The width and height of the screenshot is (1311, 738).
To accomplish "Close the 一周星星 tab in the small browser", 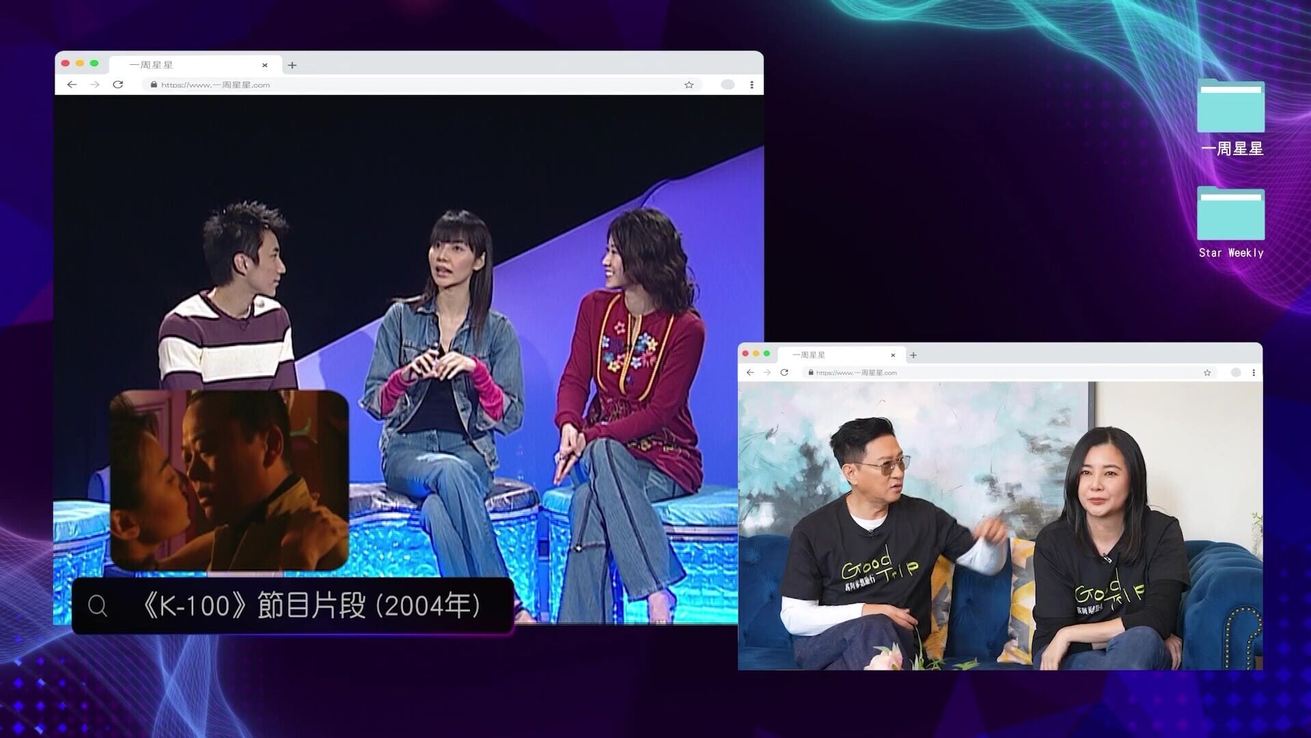I will pos(893,355).
